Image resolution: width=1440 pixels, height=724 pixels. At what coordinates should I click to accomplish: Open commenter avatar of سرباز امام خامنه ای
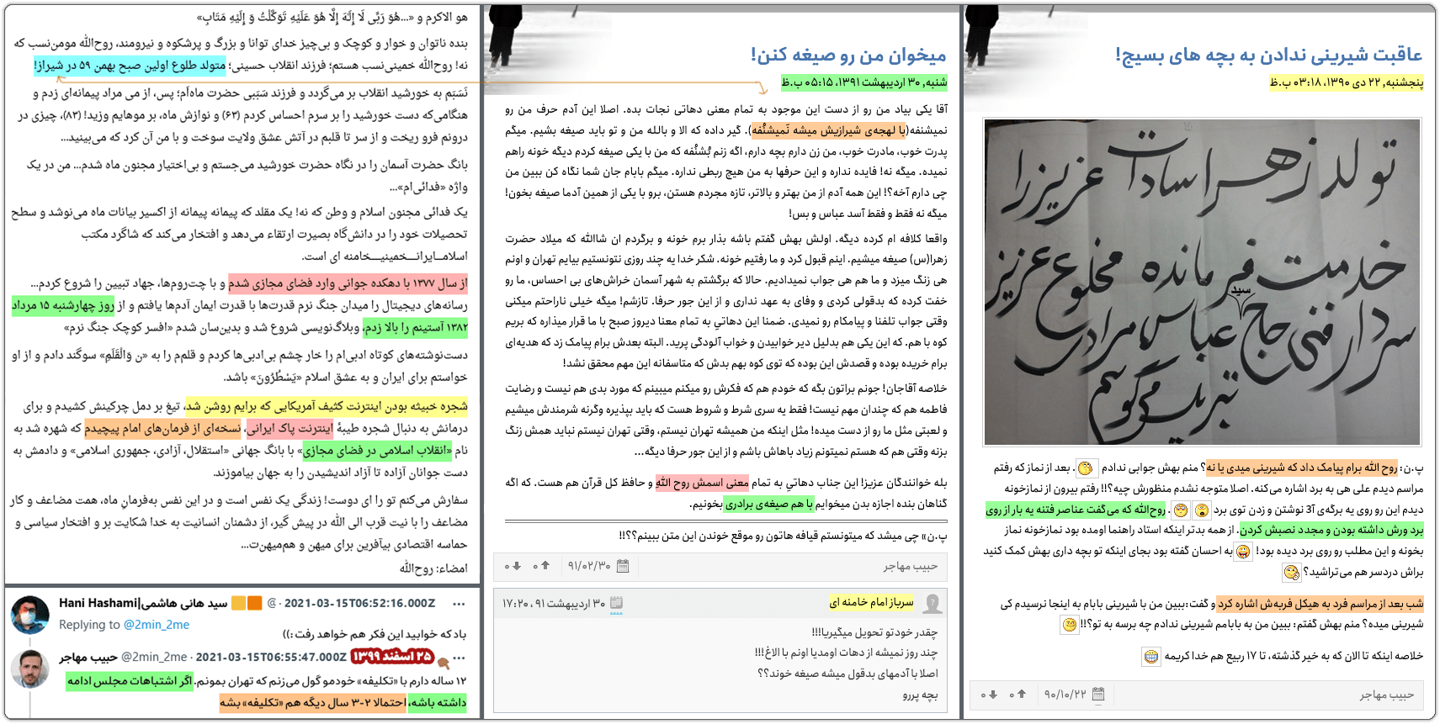click(x=932, y=604)
